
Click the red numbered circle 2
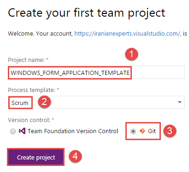tap(44, 102)
